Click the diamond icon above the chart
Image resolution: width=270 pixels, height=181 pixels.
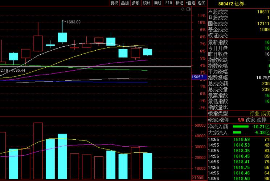183,9
